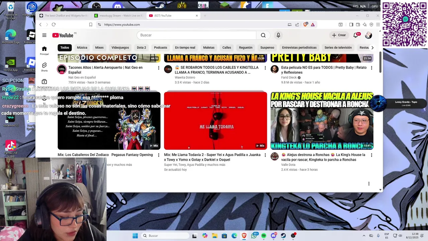Select the Música filter chip
This screenshot has height=241, width=428.
click(x=82, y=48)
